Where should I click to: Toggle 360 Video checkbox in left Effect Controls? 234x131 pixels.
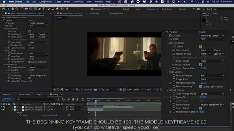[x=30, y=31]
